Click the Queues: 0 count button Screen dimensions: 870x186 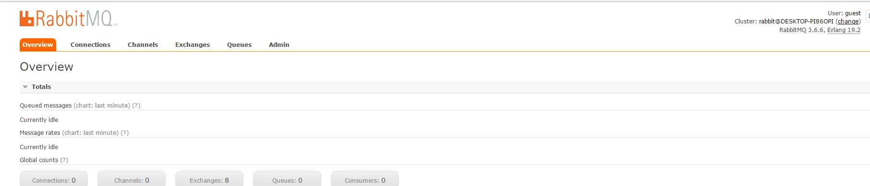287,178
